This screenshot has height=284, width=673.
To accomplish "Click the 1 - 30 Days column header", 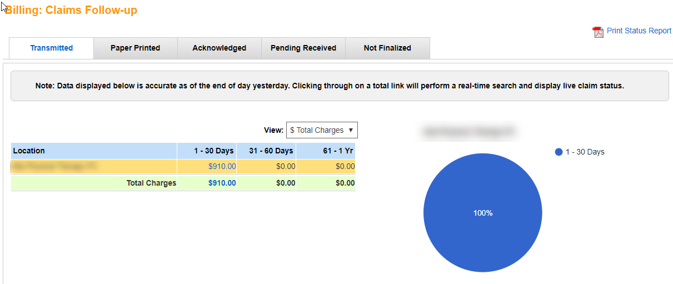I will [x=214, y=151].
